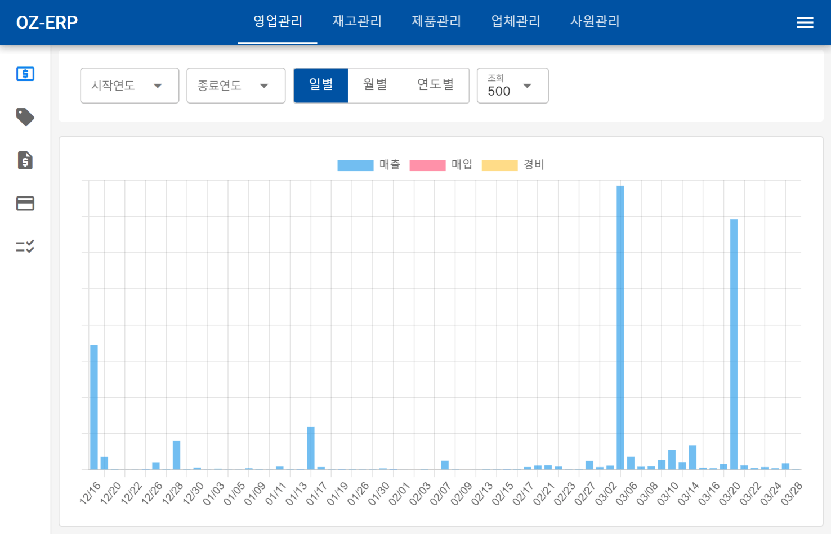Screen dimensions: 831x534
Task: Switch to 연도별 yearly view
Action: [x=435, y=85]
